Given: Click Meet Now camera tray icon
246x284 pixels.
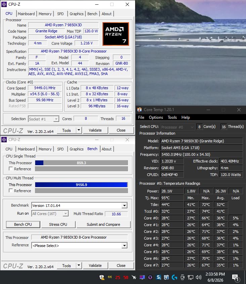Looking at the screenshot, I should tap(182, 277).
